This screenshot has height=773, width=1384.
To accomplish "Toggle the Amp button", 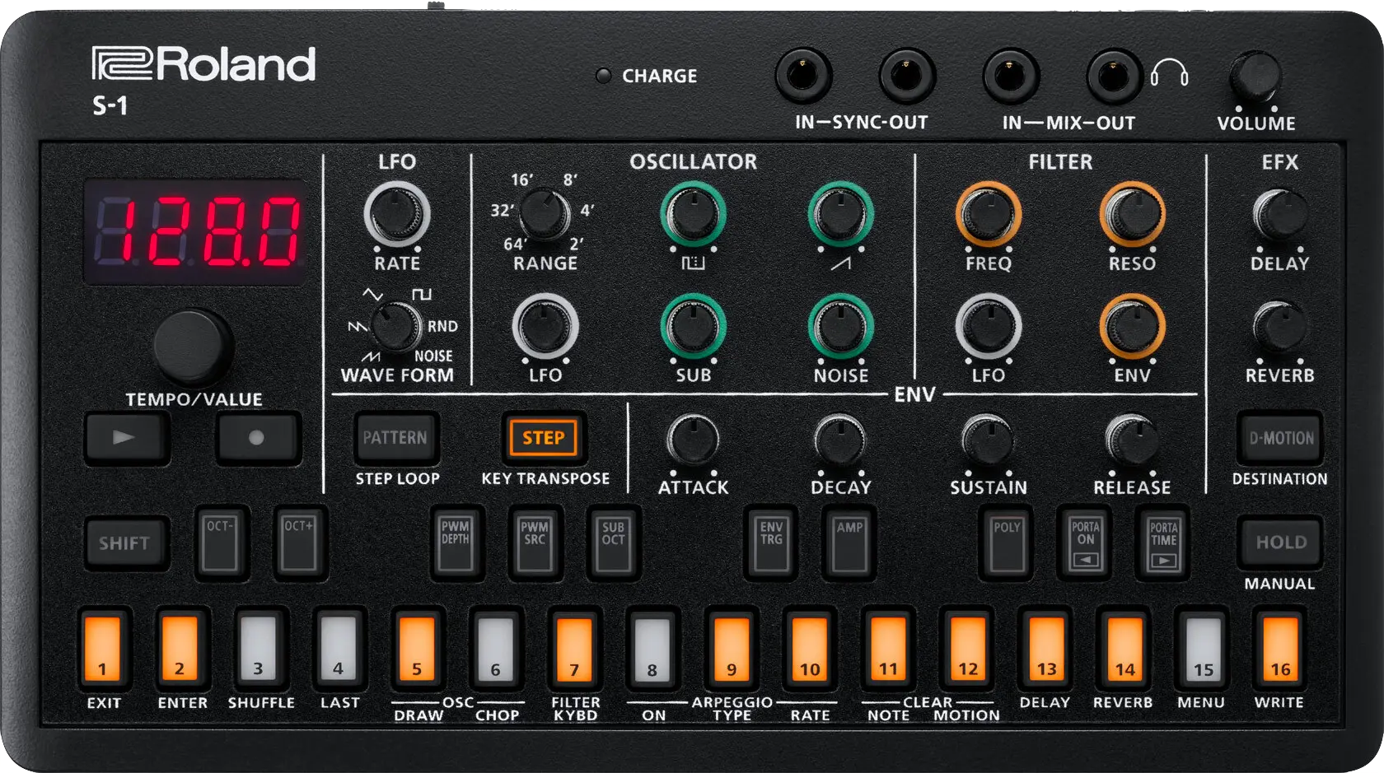I will pos(849,543).
